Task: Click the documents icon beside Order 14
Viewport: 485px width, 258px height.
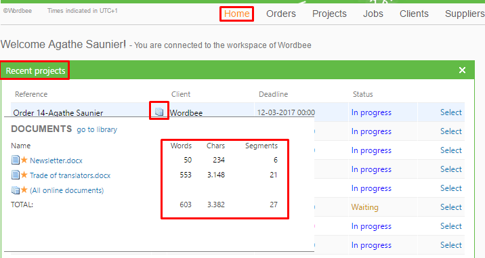Action: click(159, 112)
